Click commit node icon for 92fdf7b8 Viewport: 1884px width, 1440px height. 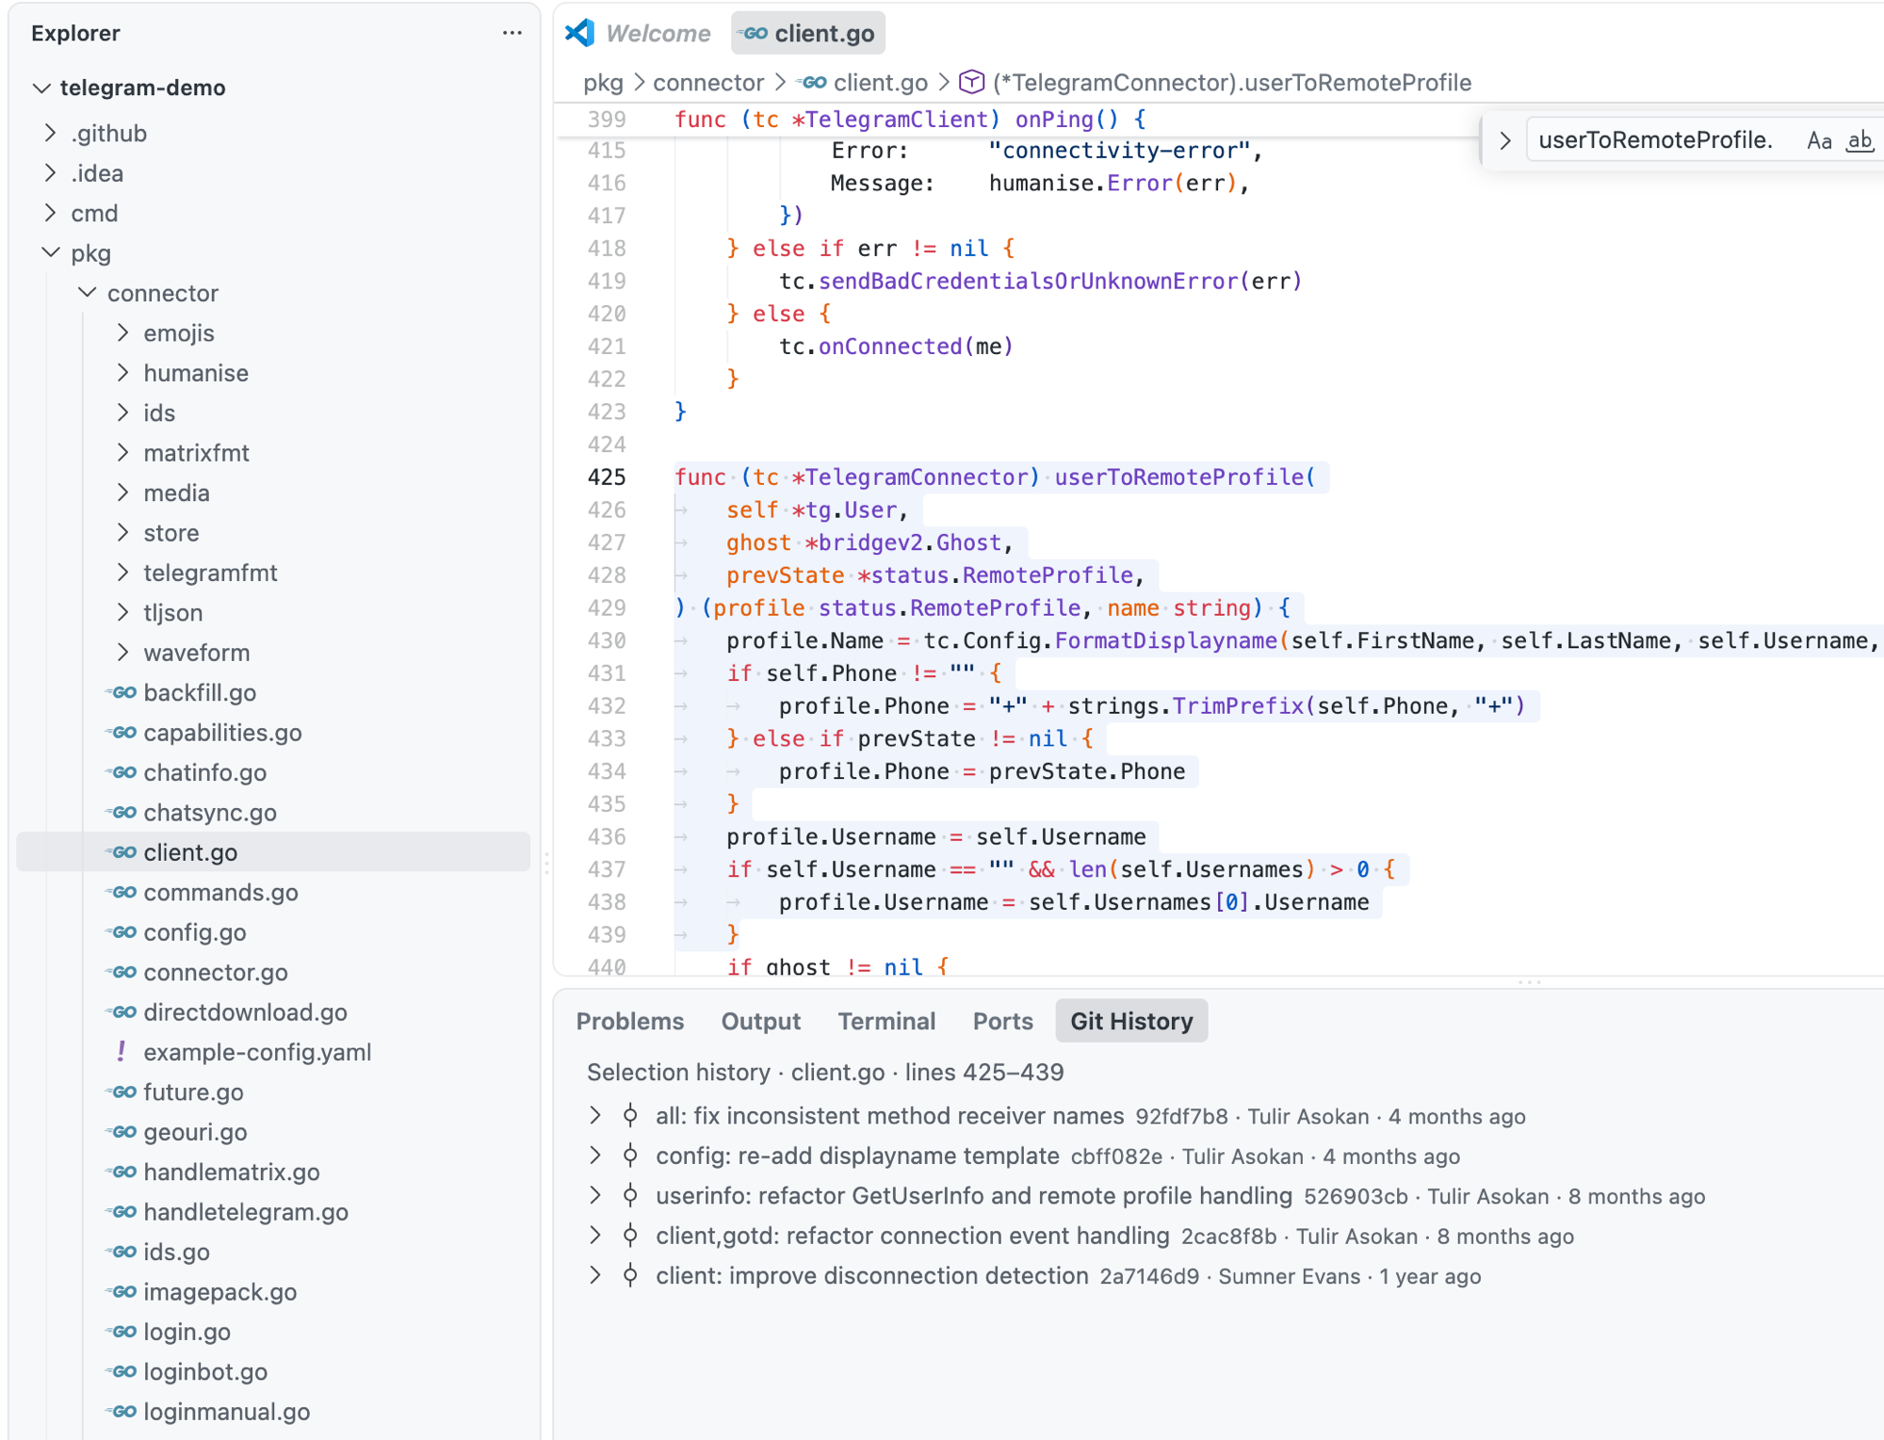click(x=630, y=1116)
